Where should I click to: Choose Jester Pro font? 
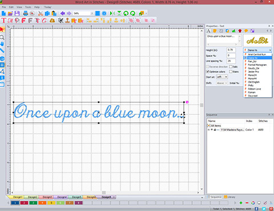(257, 72)
